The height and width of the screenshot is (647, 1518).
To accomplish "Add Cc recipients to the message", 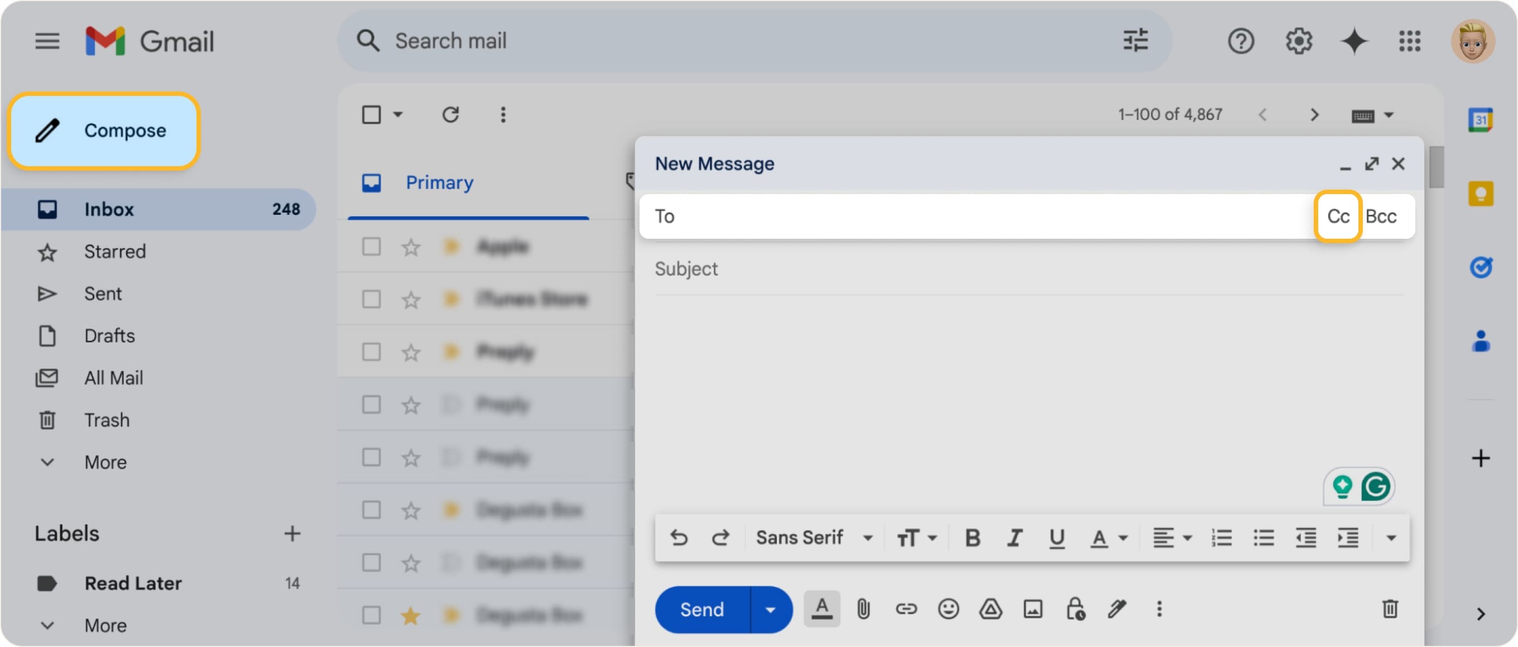I will [x=1338, y=216].
